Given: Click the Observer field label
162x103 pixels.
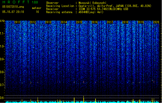Looking at the screenshot, I should click(x=52, y=3).
